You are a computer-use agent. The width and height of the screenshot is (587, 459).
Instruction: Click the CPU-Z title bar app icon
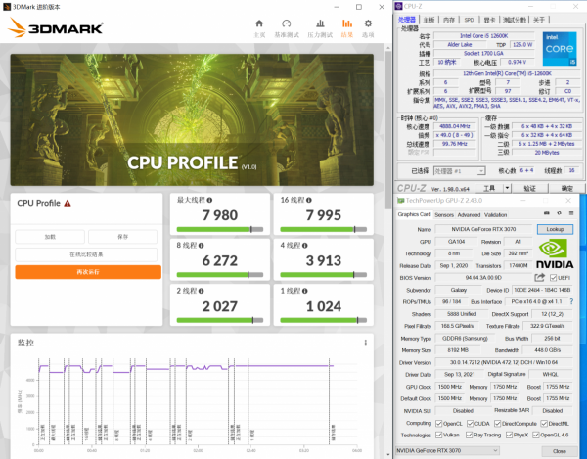point(399,6)
